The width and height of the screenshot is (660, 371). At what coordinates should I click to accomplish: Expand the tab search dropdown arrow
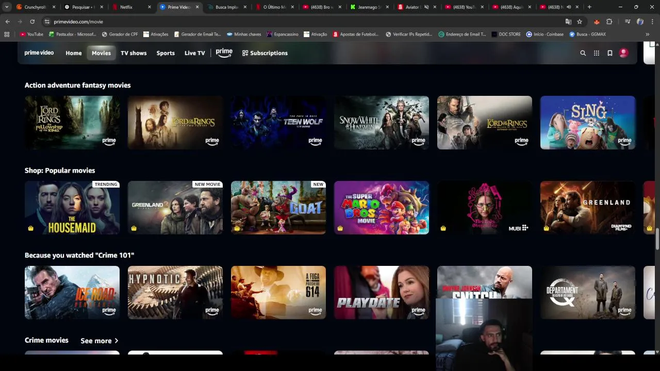[x=7, y=7]
